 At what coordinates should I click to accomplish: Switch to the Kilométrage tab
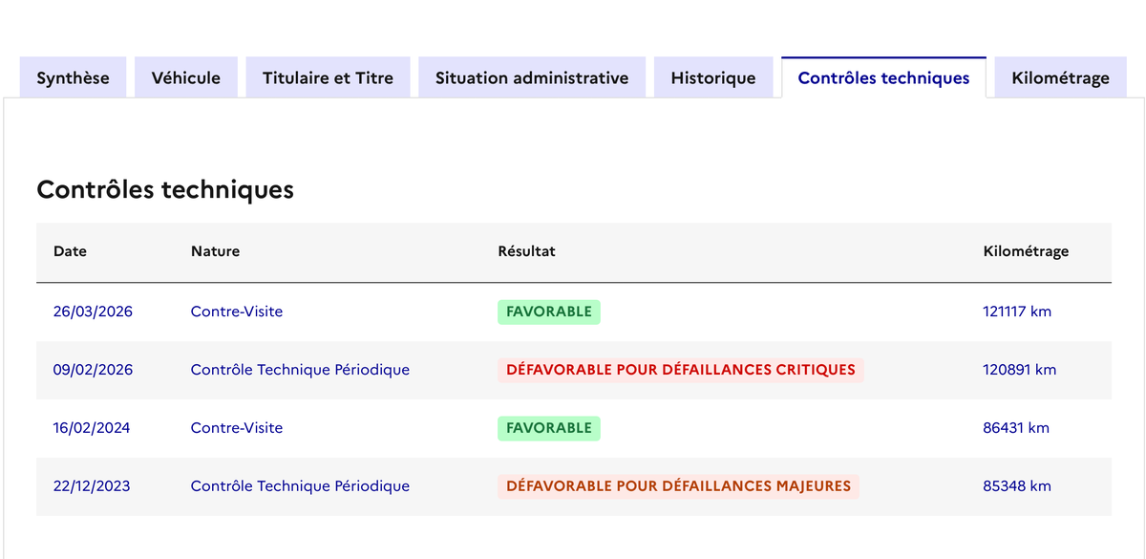(x=1060, y=78)
